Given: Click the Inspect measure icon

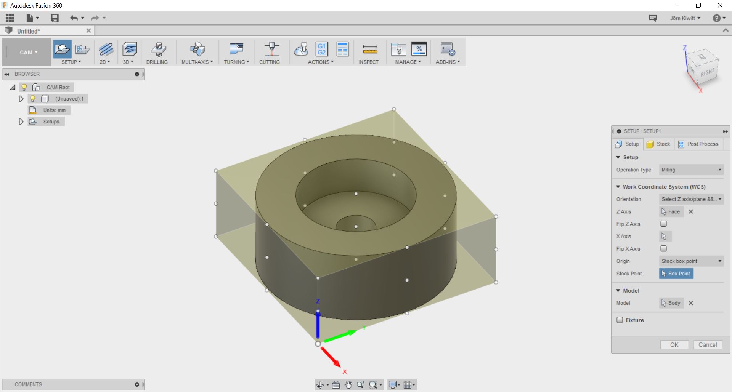Looking at the screenshot, I should (x=370, y=50).
